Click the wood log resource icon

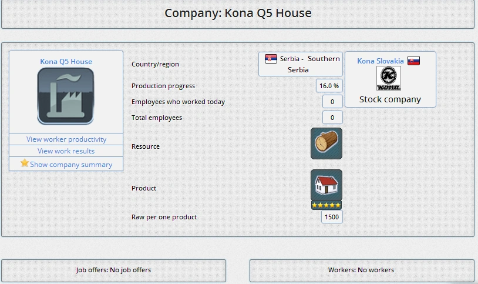[x=326, y=143]
